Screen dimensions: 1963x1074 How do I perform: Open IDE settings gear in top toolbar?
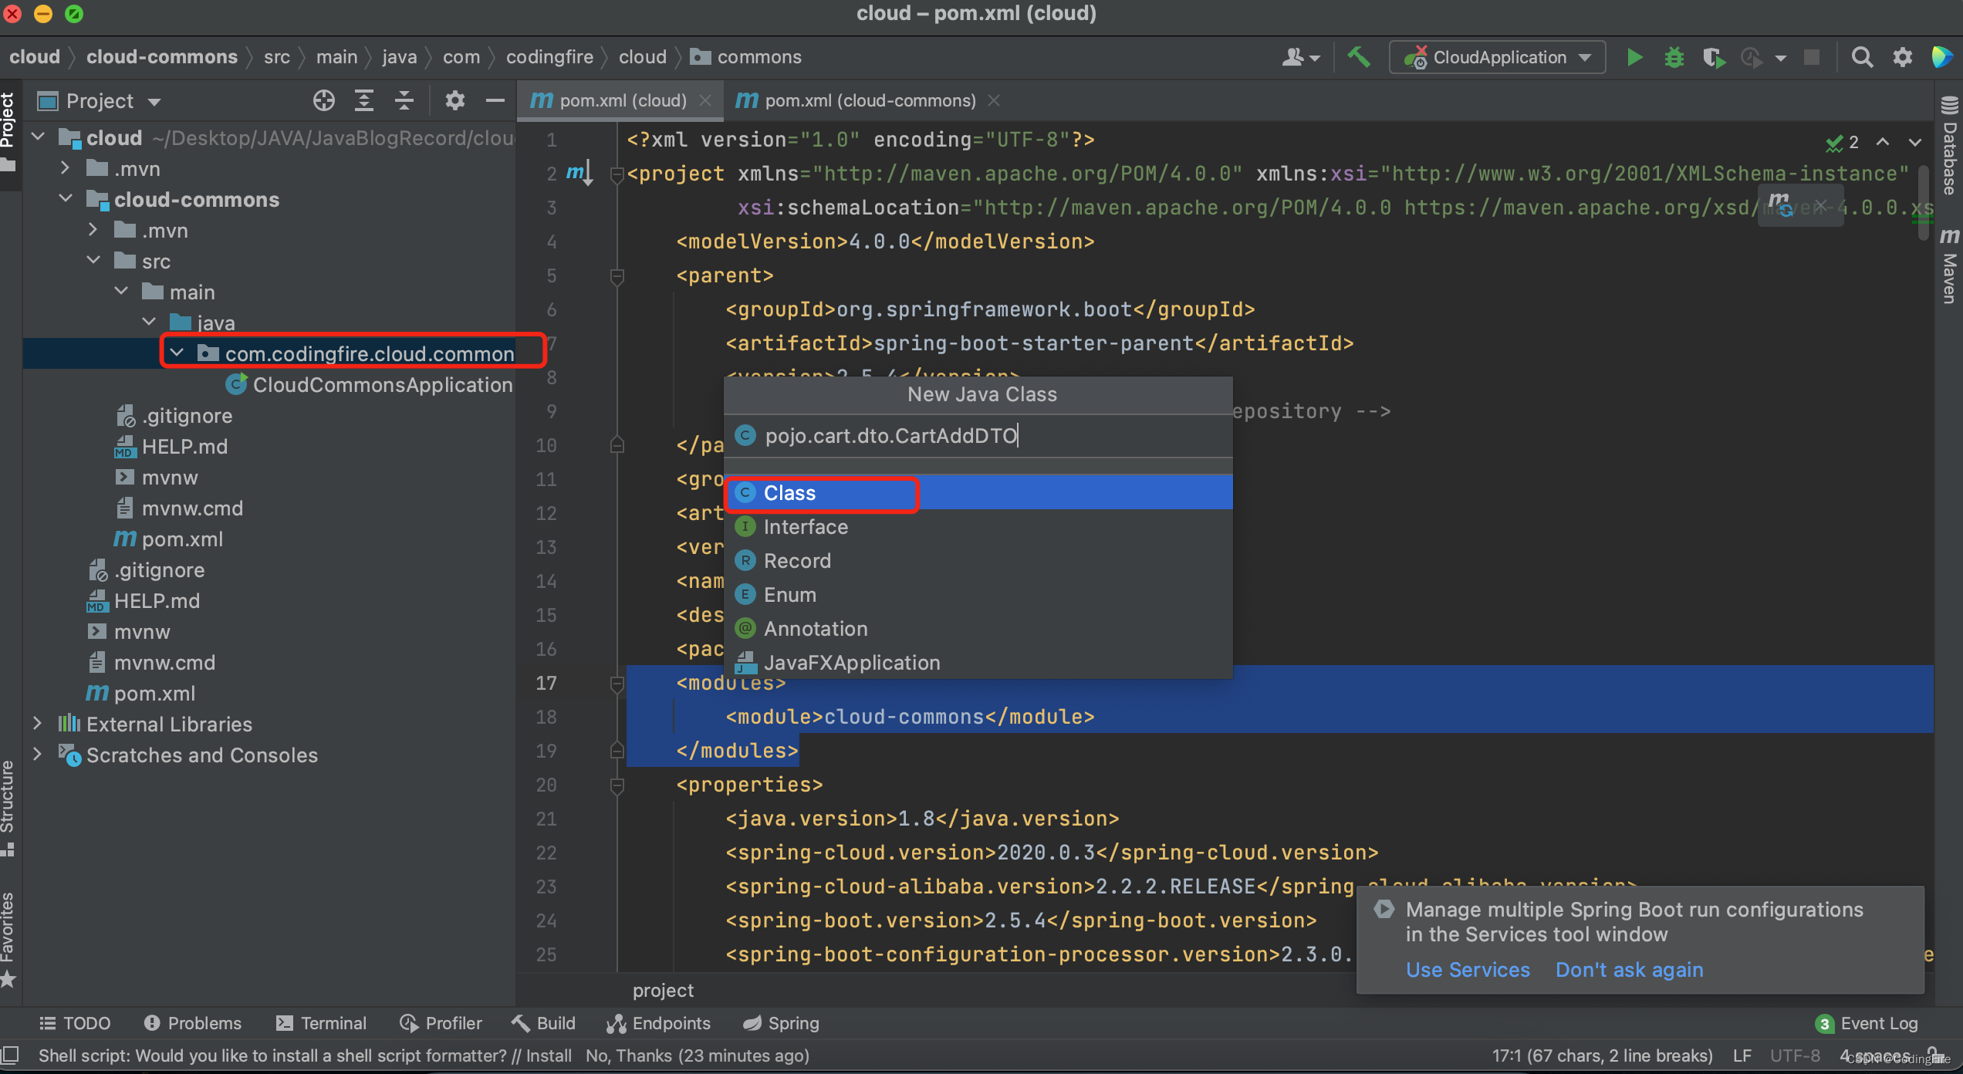coord(1903,57)
